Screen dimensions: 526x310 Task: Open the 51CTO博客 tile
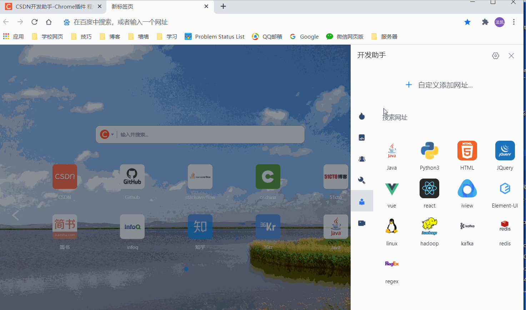pyautogui.click(x=336, y=176)
